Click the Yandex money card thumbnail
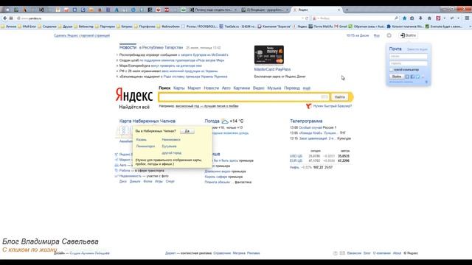Image resolution: width=472 pixels, height=265 pixels. 268,54
